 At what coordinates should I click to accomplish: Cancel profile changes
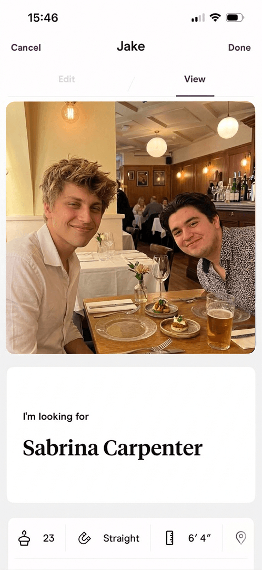coord(26,47)
